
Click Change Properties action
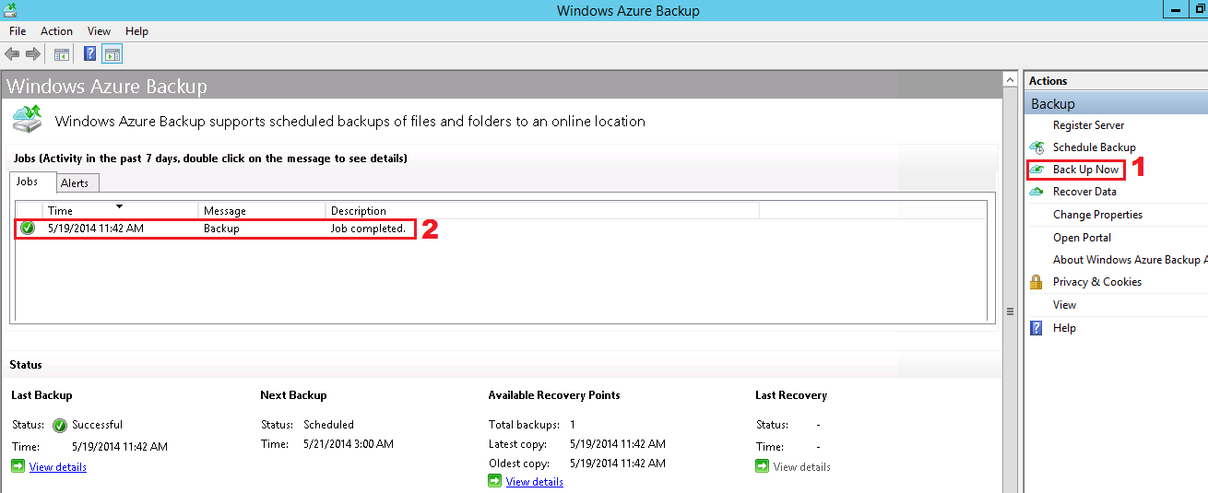coord(1097,215)
